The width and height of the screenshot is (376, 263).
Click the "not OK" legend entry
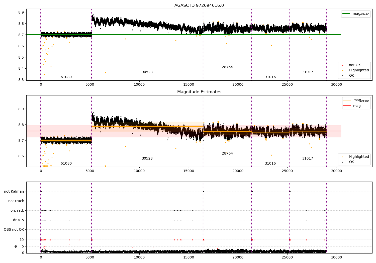(x=352, y=65)
